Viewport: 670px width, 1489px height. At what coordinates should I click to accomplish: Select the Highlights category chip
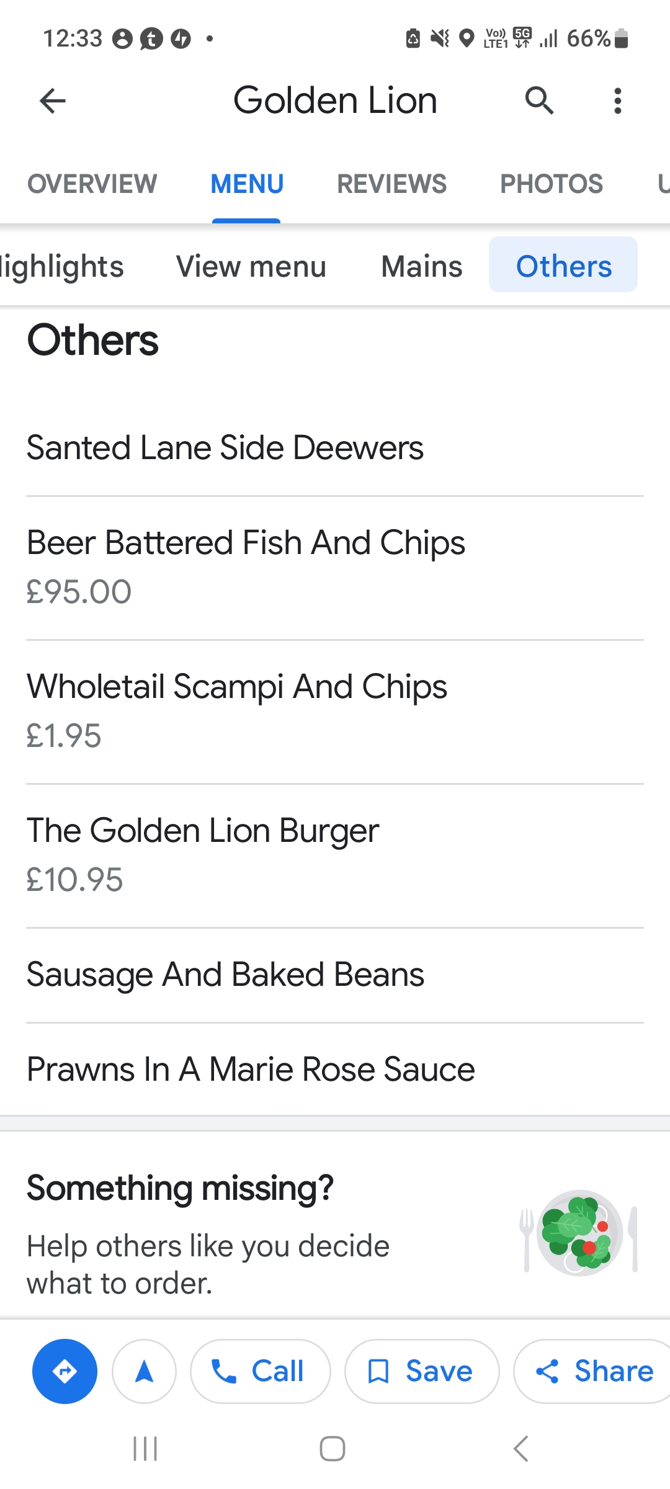(62, 266)
